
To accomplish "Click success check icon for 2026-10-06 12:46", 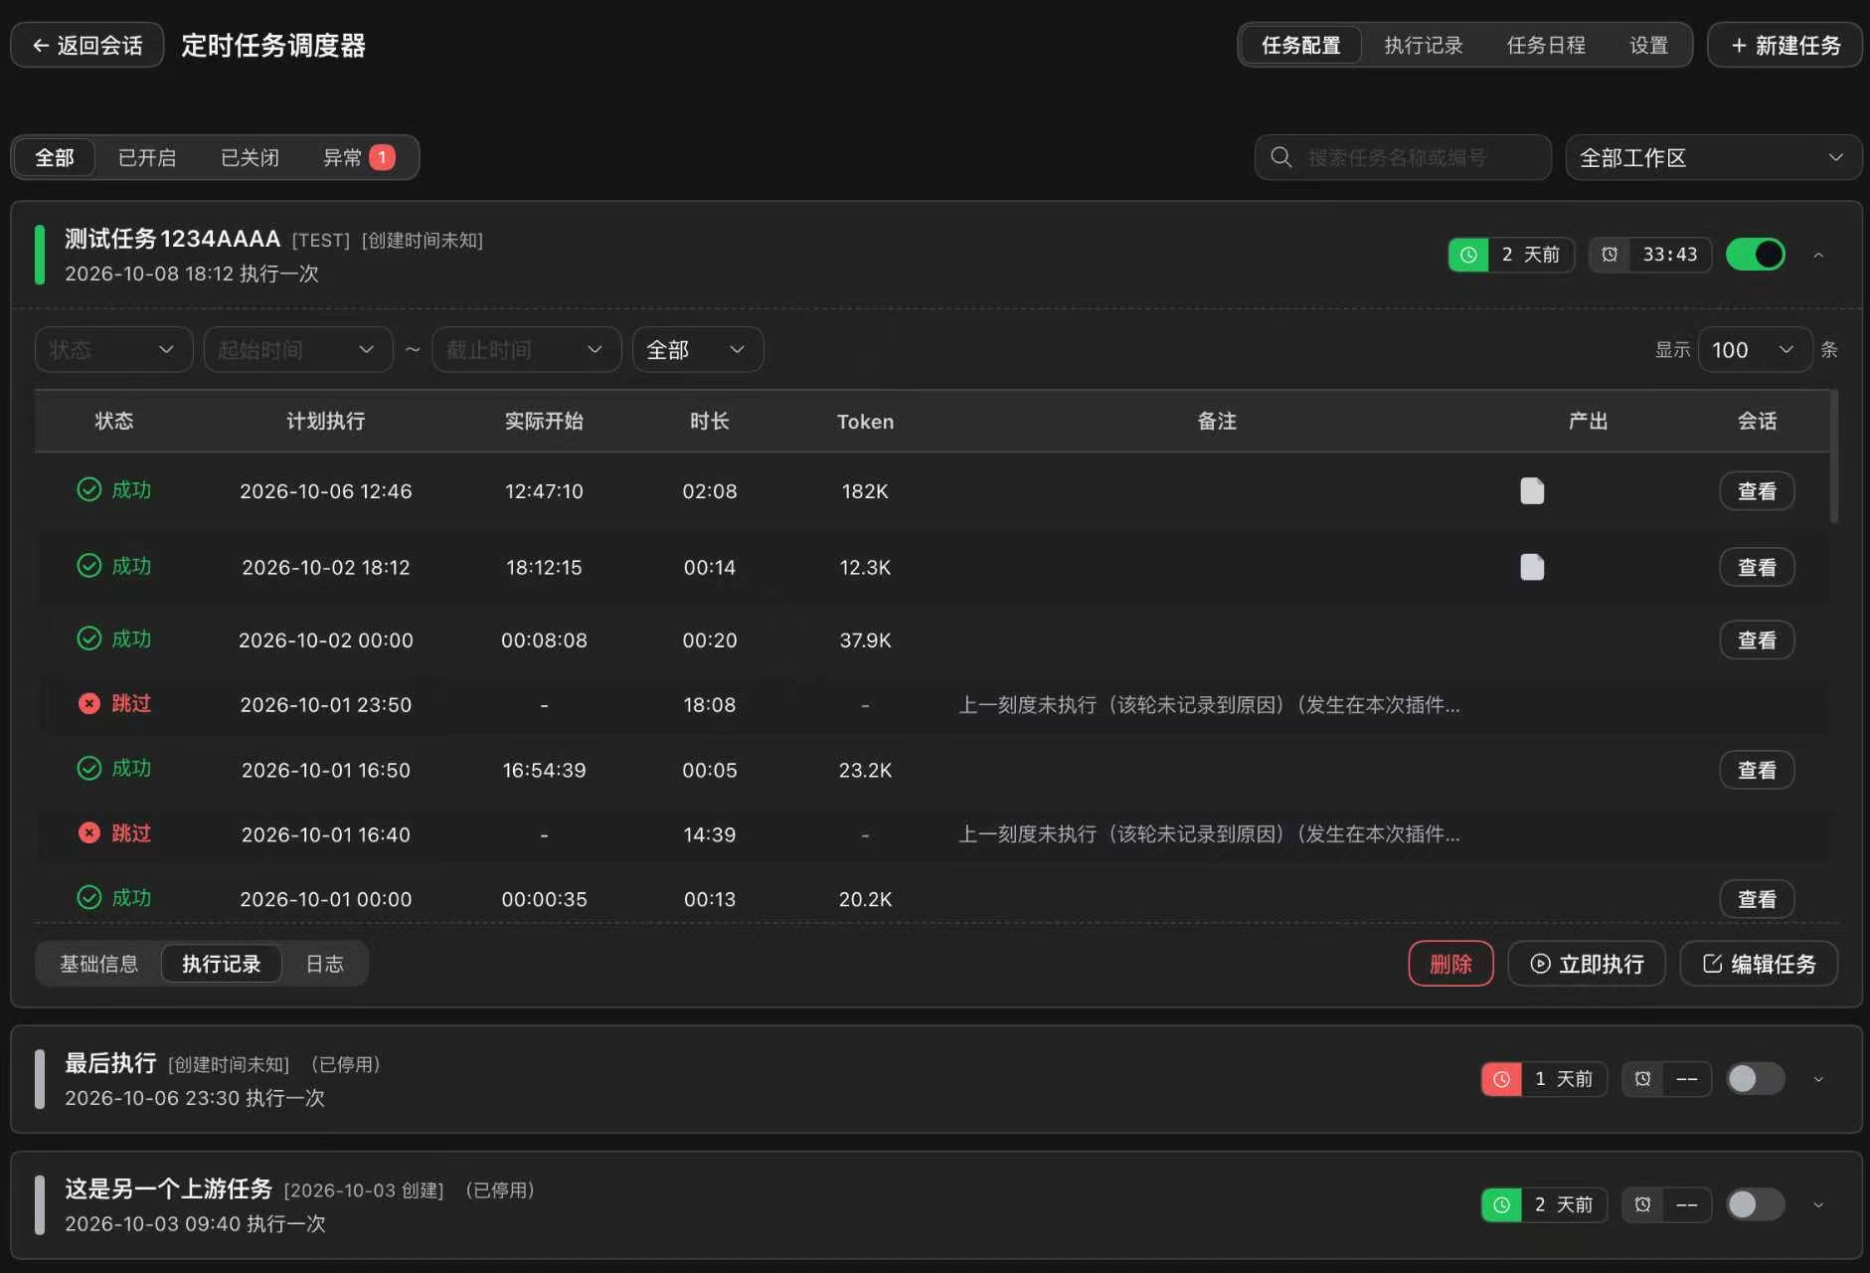I will 89,489.
